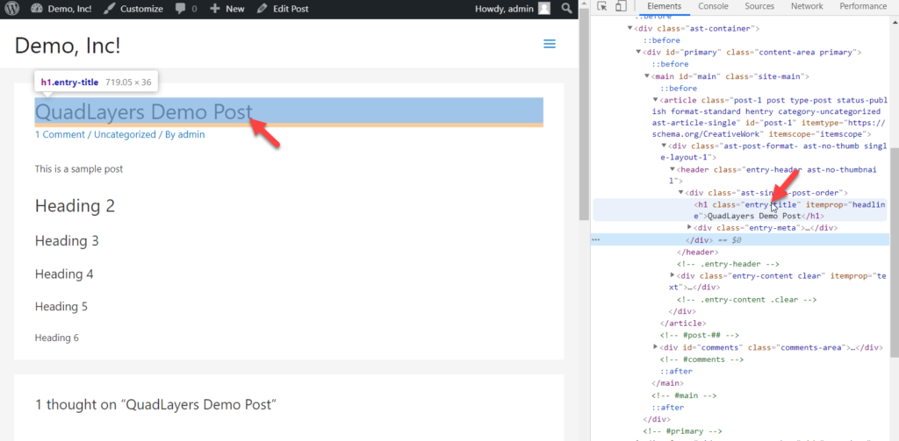Image resolution: width=899 pixels, height=441 pixels.
Task: Open the Uncategorized category link
Action: tap(125, 135)
